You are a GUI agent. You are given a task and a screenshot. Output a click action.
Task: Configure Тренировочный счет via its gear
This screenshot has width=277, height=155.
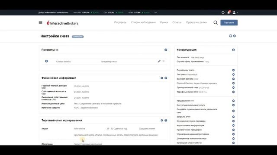pyautogui.click(x=233, y=87)
